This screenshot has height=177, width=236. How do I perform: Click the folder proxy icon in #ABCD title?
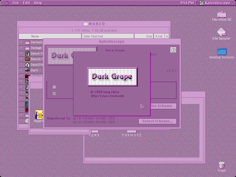pyautogui.click(x=86, y=24)
